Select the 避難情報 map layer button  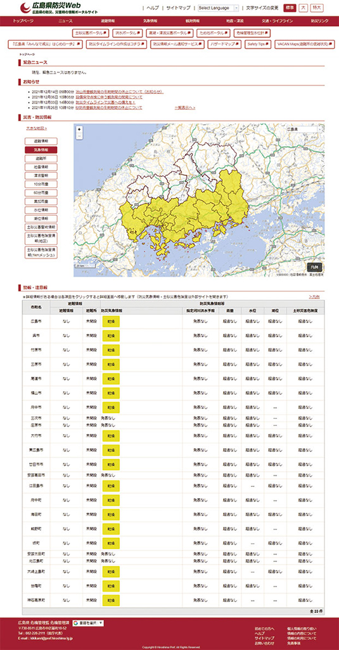click(x=41, y=142)
